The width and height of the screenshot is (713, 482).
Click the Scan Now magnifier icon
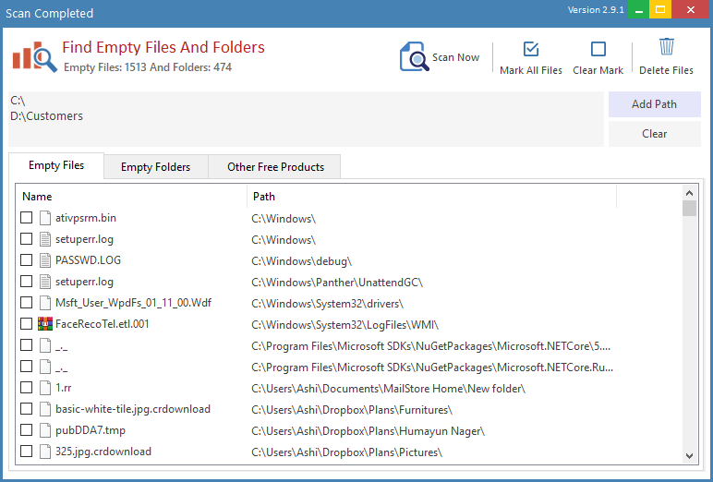point(414,57)
